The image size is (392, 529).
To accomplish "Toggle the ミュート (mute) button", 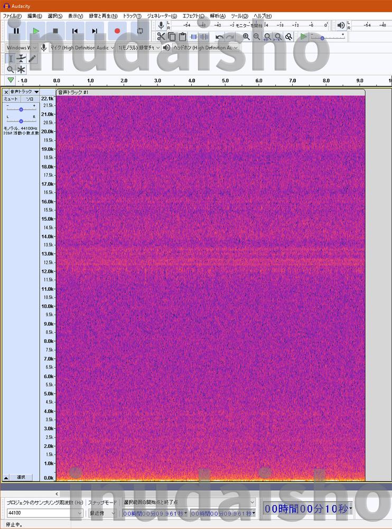I will [x=11, y=99].
